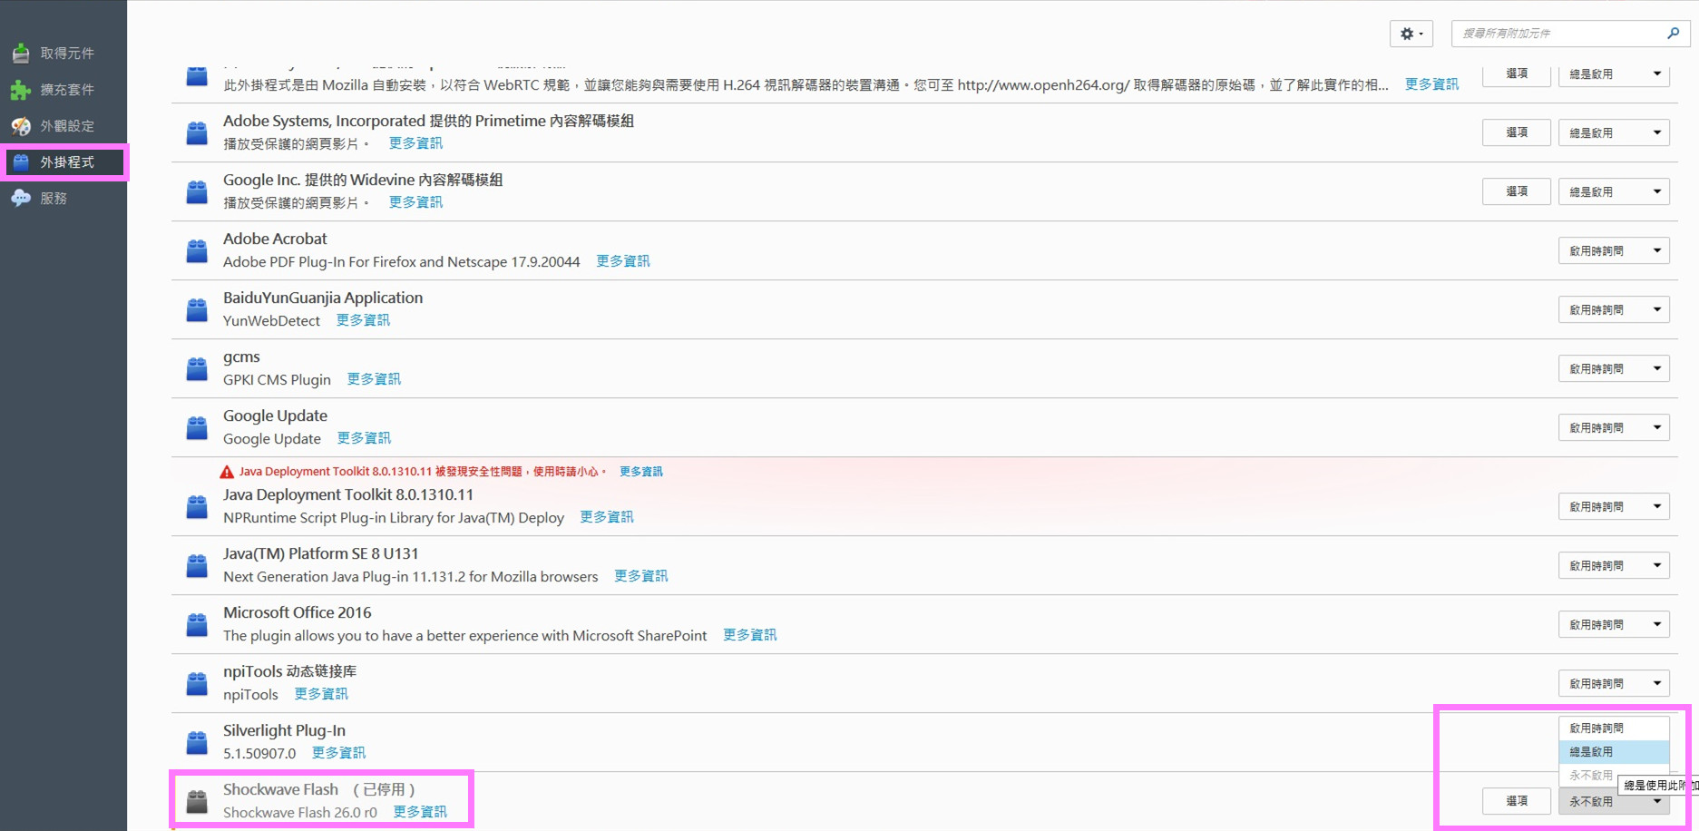Click the red Java security warning icon
1699x831 pixels.
pyautogui.click(x=227, y=472)
